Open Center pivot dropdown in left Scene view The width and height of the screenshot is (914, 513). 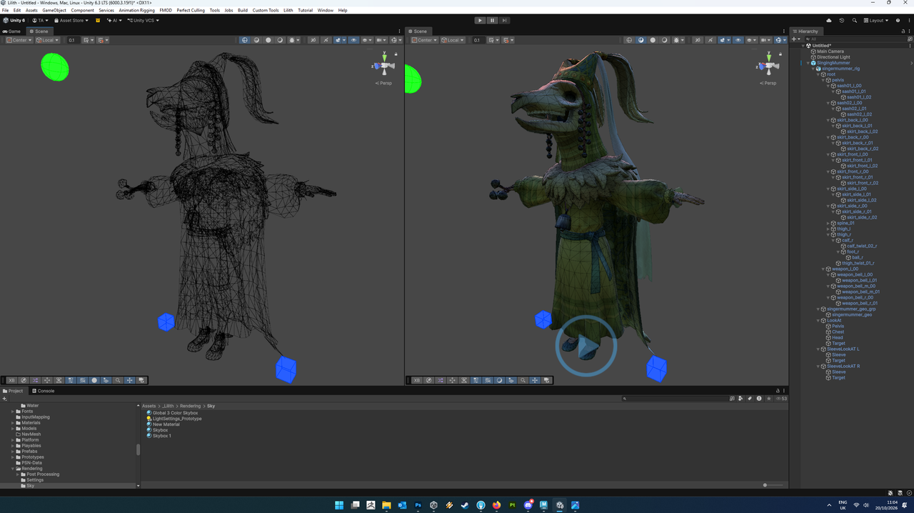pos(19,40)
